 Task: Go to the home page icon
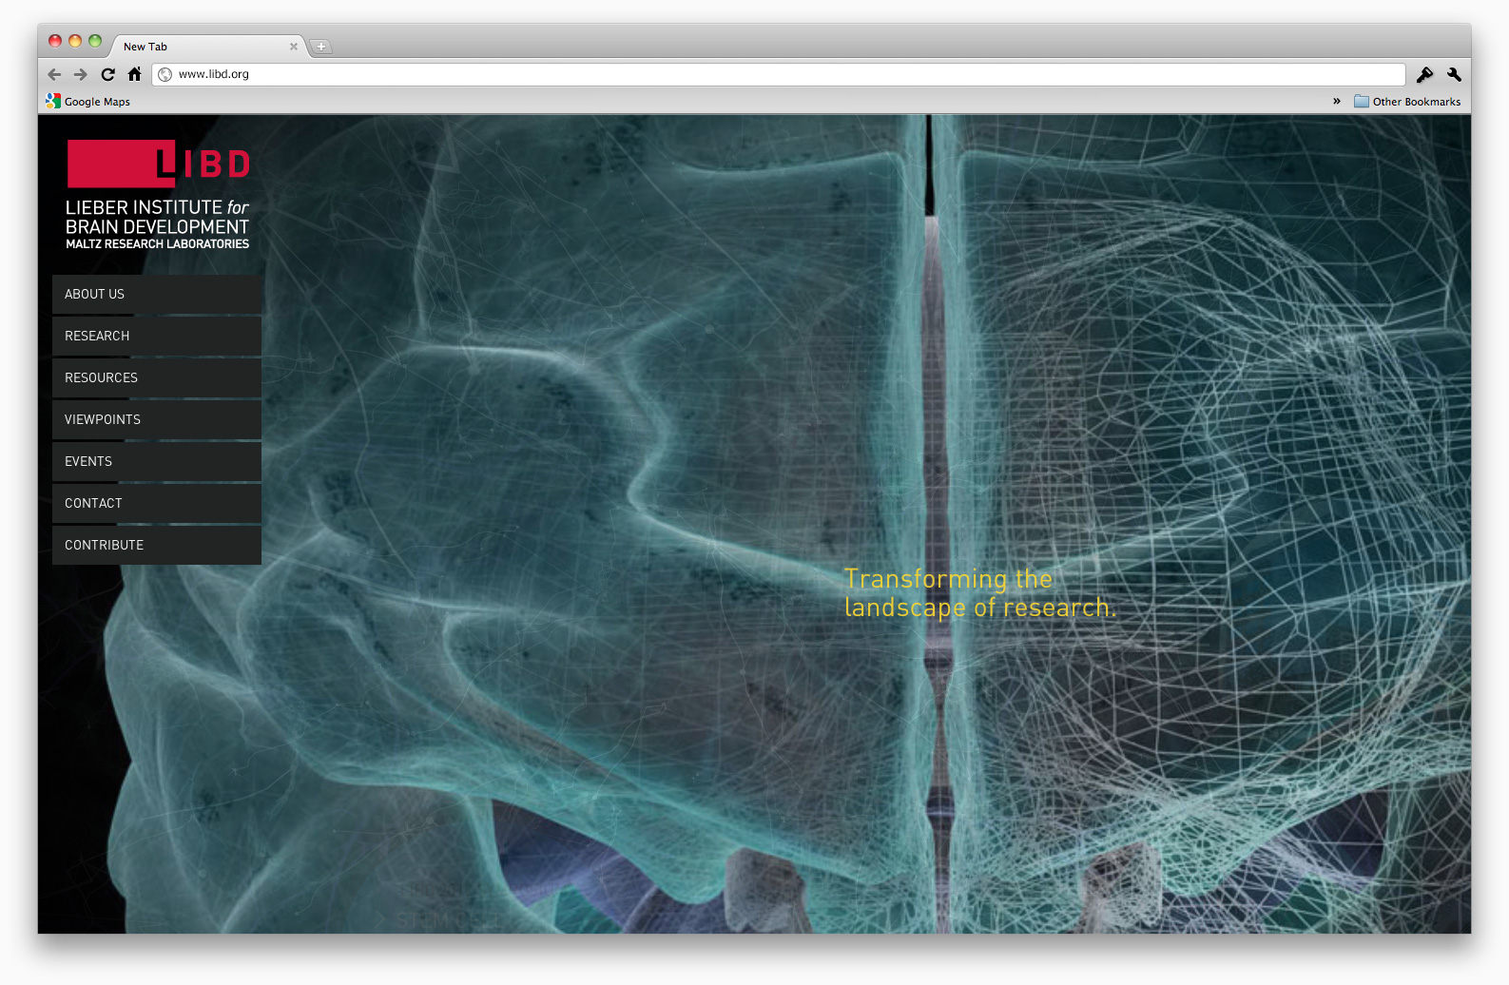coord(134,74)
